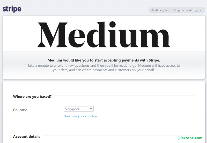Screen dimensions: 207x143
Task: Click the bold "Medium would like you" headline
Action: coord(104,60)
